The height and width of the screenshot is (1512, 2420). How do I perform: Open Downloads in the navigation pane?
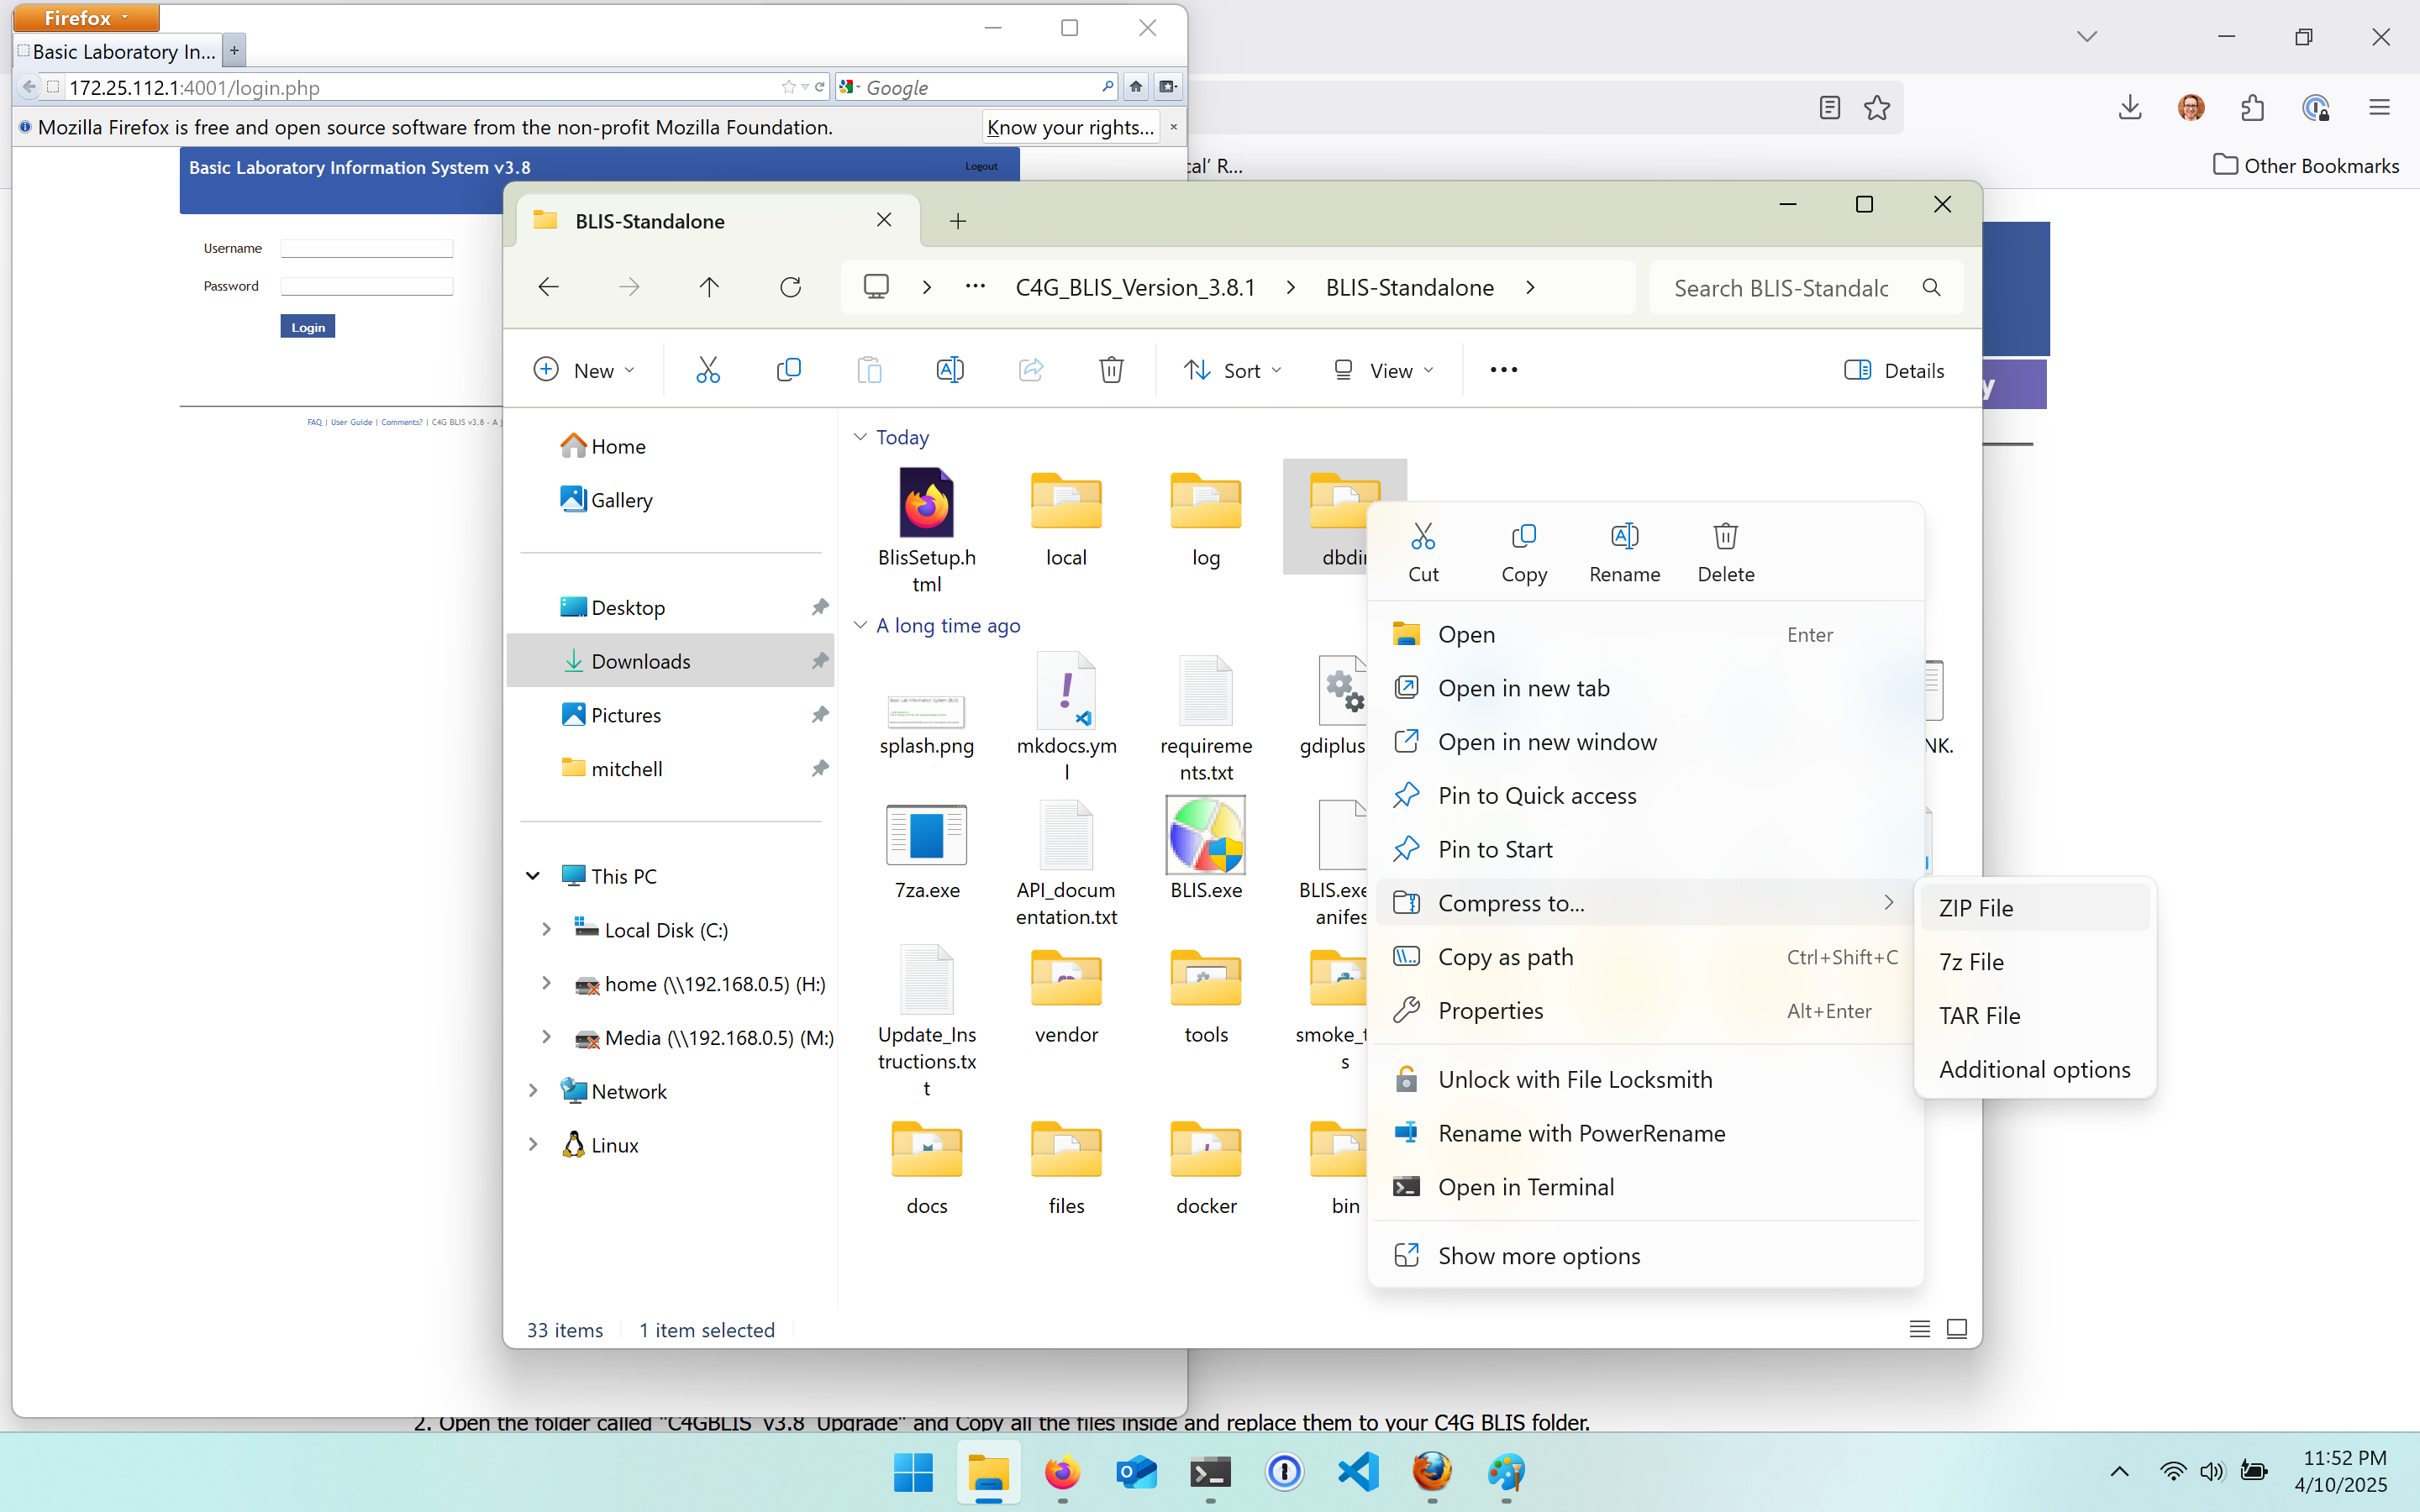click(670, 661)
